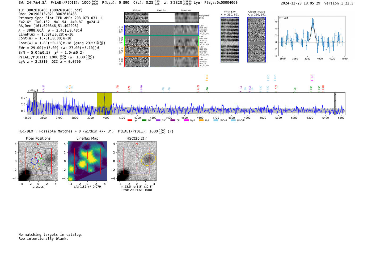The width and height of the screenshot is (372, 253).
Task: Click the orange fiber circle in Fiber Positions
Action: coord(37,167)
